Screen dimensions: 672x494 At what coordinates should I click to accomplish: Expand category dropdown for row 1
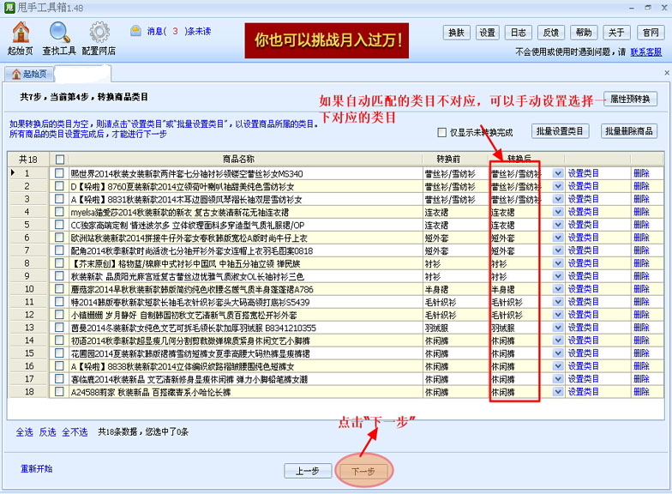tap(557, 173)
